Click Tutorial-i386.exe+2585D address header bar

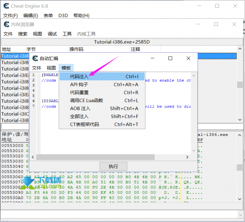(x=122, y=42)
